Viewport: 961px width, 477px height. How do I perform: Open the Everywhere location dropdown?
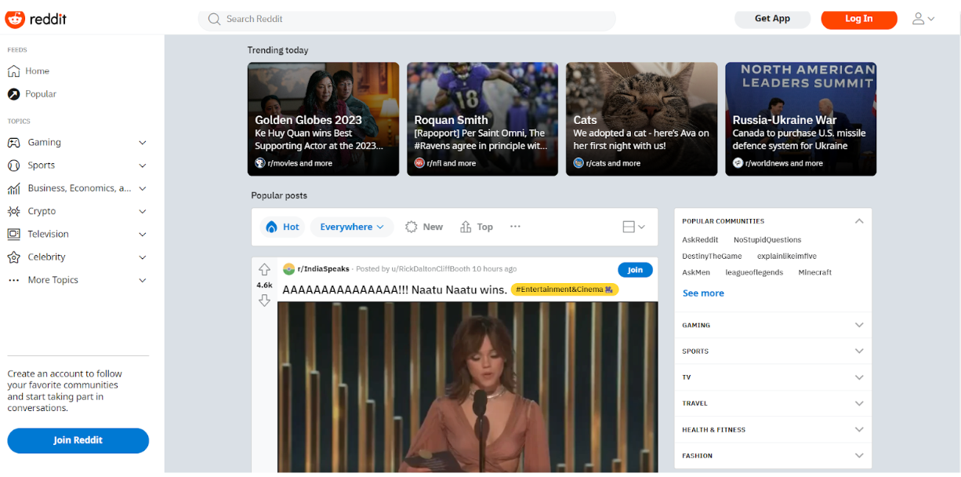coord(352,227)
